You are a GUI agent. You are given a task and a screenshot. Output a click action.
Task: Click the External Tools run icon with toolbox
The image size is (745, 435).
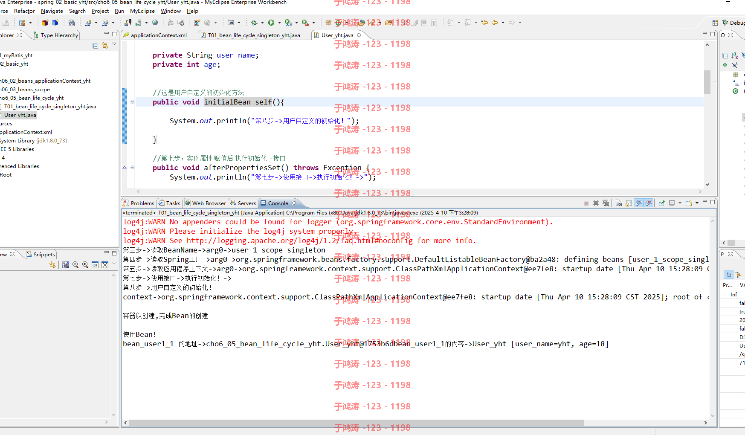[x=305, y=23]
